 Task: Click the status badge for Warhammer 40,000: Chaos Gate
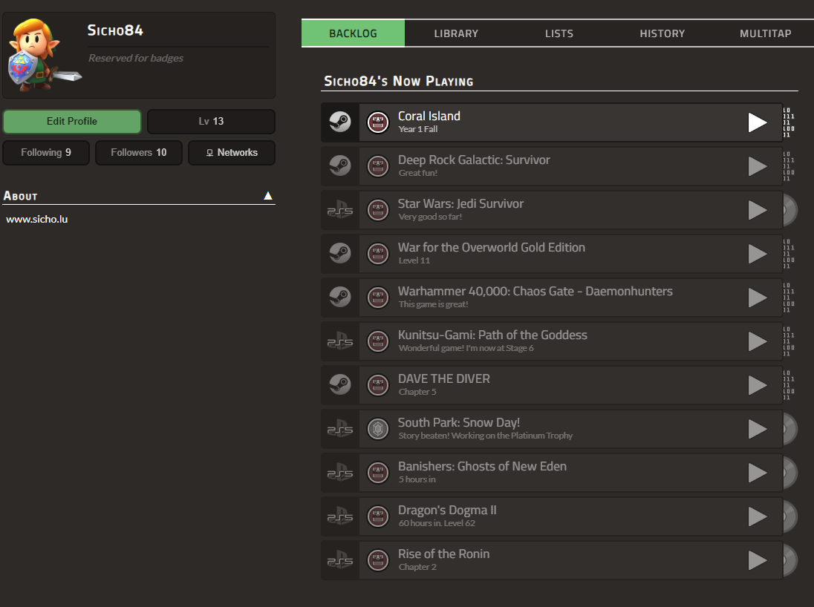(x=378, y=298)
